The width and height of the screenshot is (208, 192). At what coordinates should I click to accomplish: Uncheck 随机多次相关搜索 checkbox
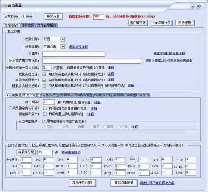[44, 86]
